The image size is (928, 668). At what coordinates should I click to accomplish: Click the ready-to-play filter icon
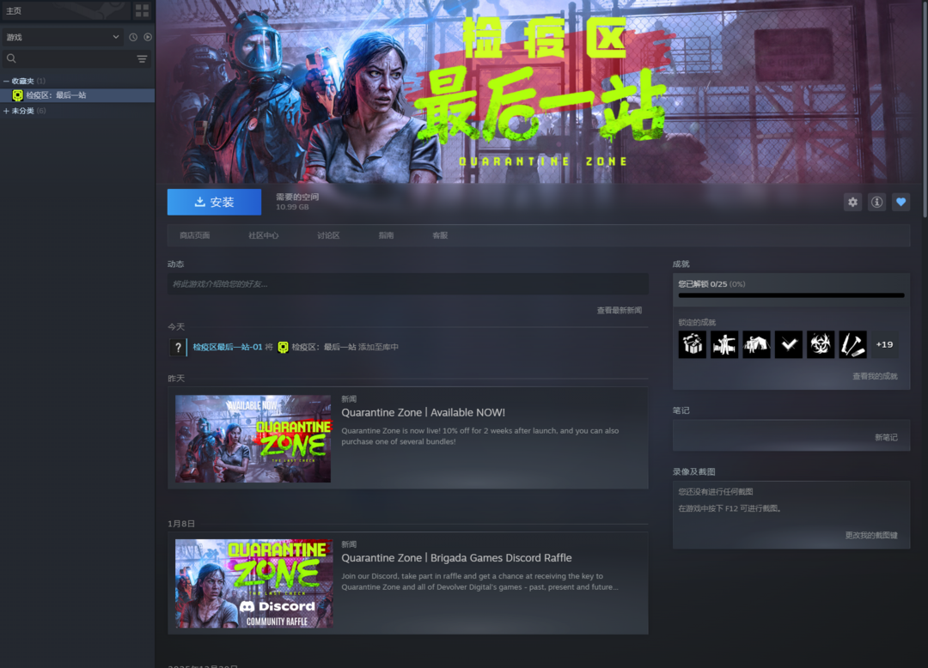pos(148,37)
